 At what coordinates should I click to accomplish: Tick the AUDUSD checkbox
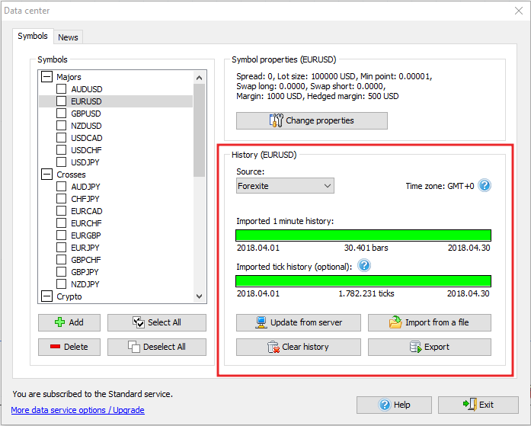(62, 89)
